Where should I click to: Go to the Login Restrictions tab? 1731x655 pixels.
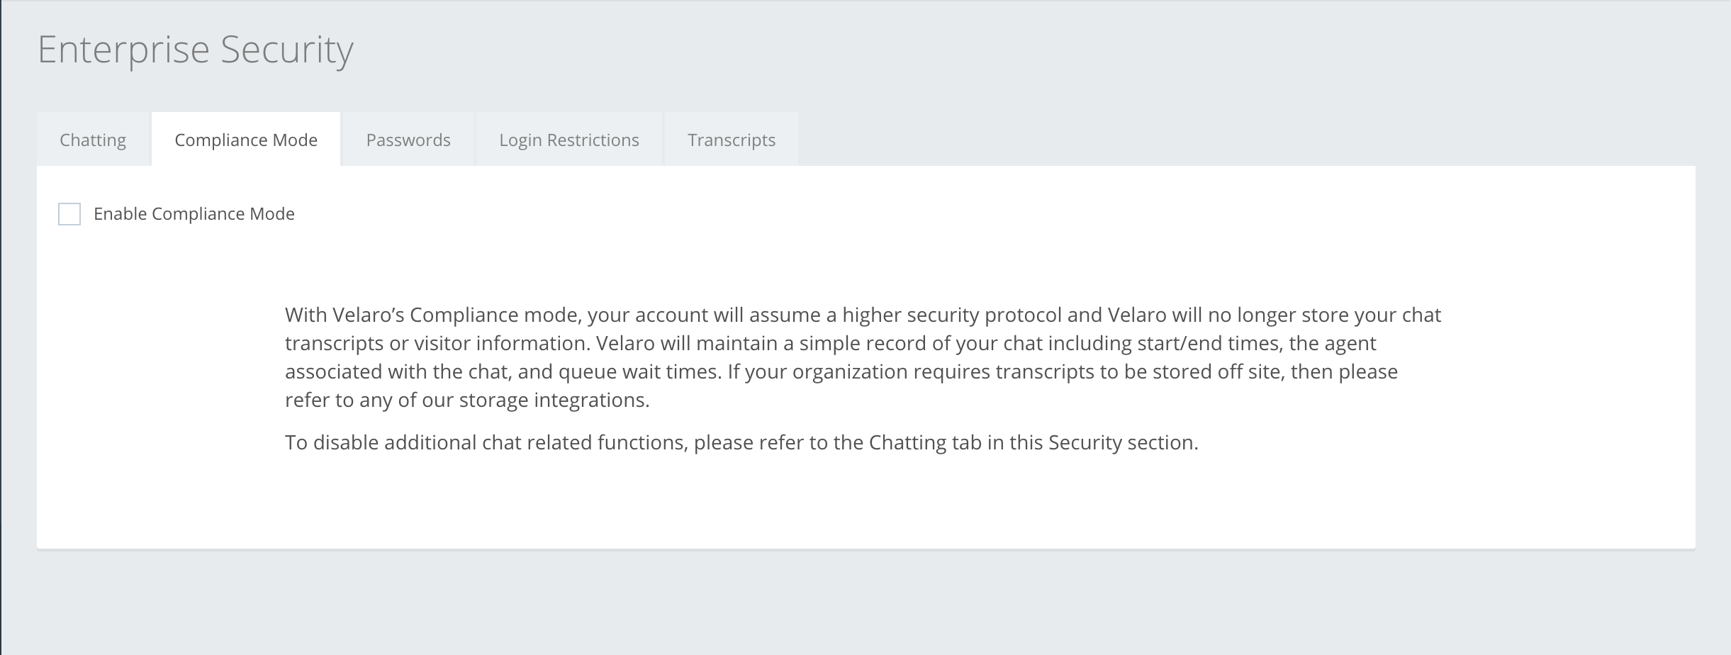[x=568, y=140]
